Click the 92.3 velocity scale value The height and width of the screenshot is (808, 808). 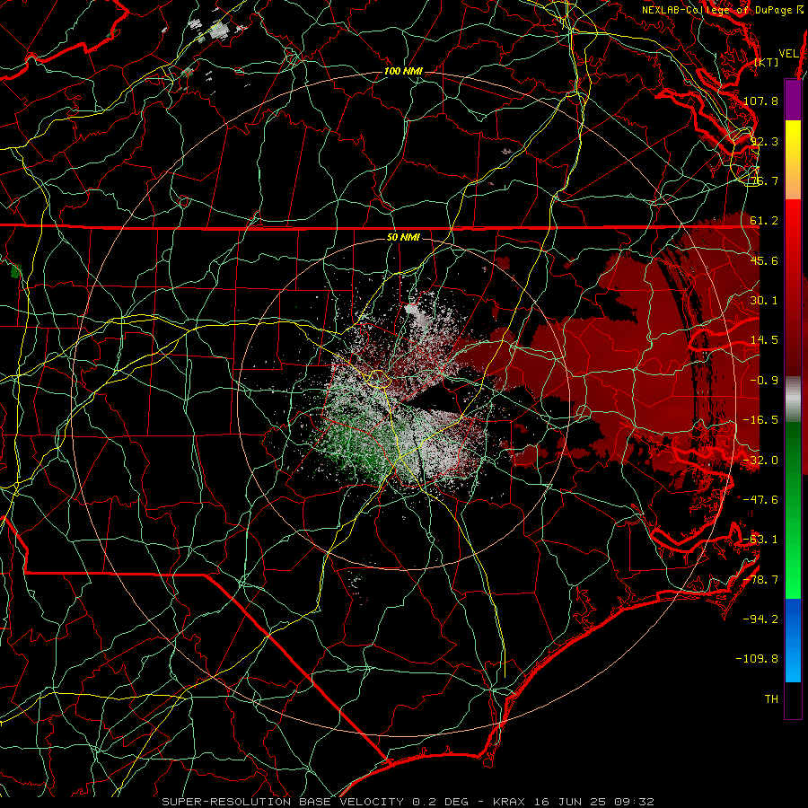764,141
